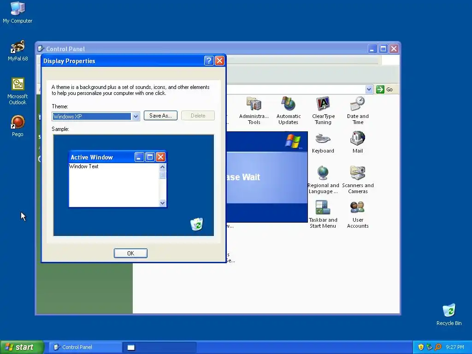Select the Recycle Bin desktop icon

[x=449, y=314]
